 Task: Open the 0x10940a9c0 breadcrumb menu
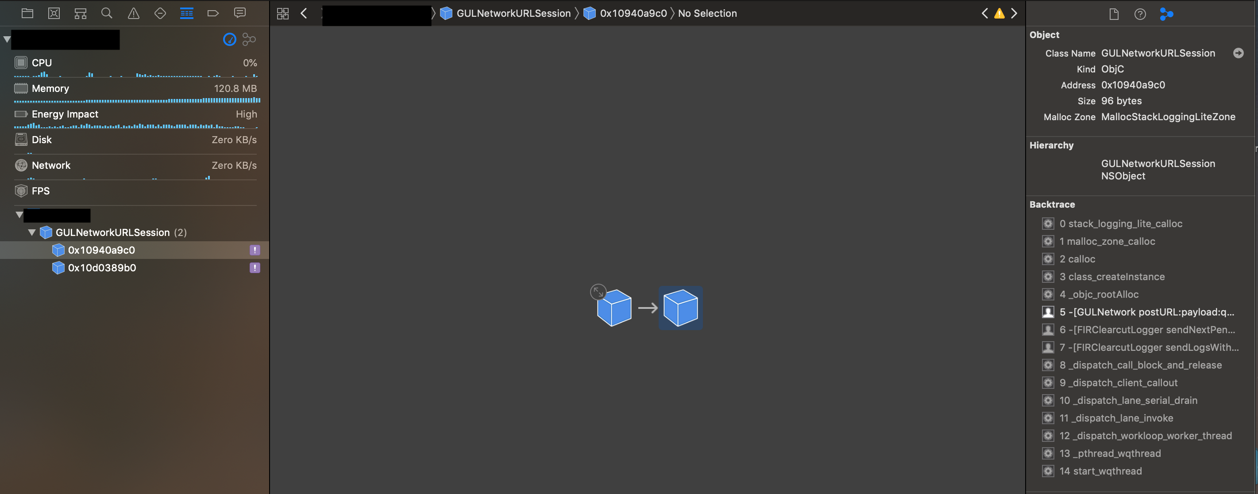coord(633,13)
